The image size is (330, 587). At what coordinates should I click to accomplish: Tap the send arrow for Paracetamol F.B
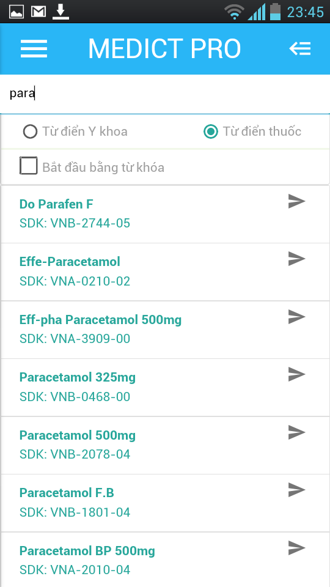(x=297, y=490)
